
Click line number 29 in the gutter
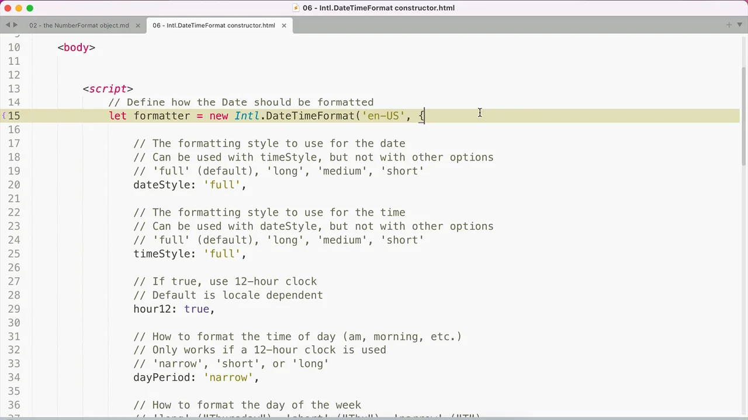point(14,309)
